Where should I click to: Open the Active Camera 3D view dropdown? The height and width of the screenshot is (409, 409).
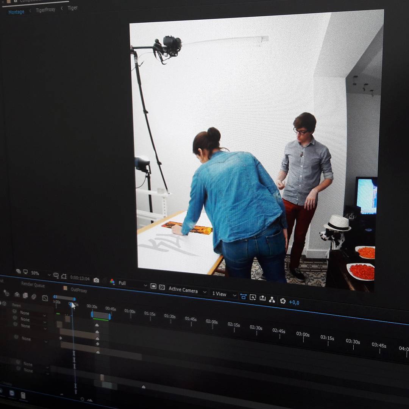point(187,290)
